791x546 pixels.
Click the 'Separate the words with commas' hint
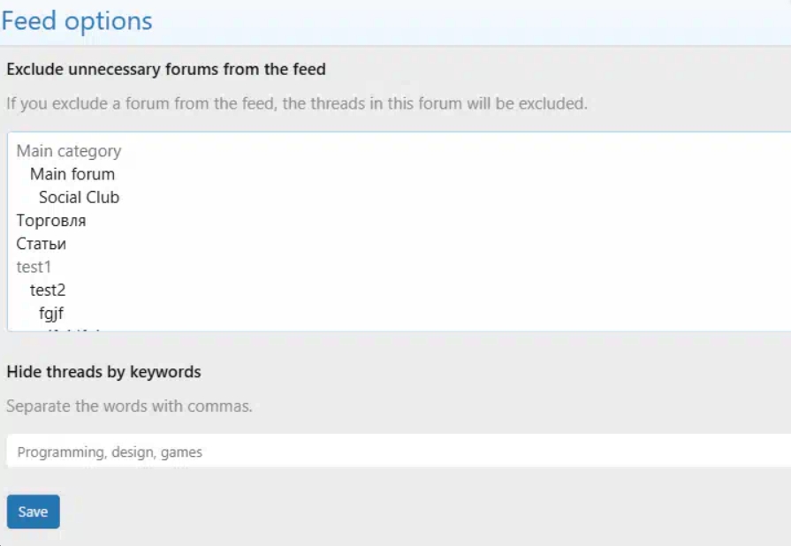129,406
